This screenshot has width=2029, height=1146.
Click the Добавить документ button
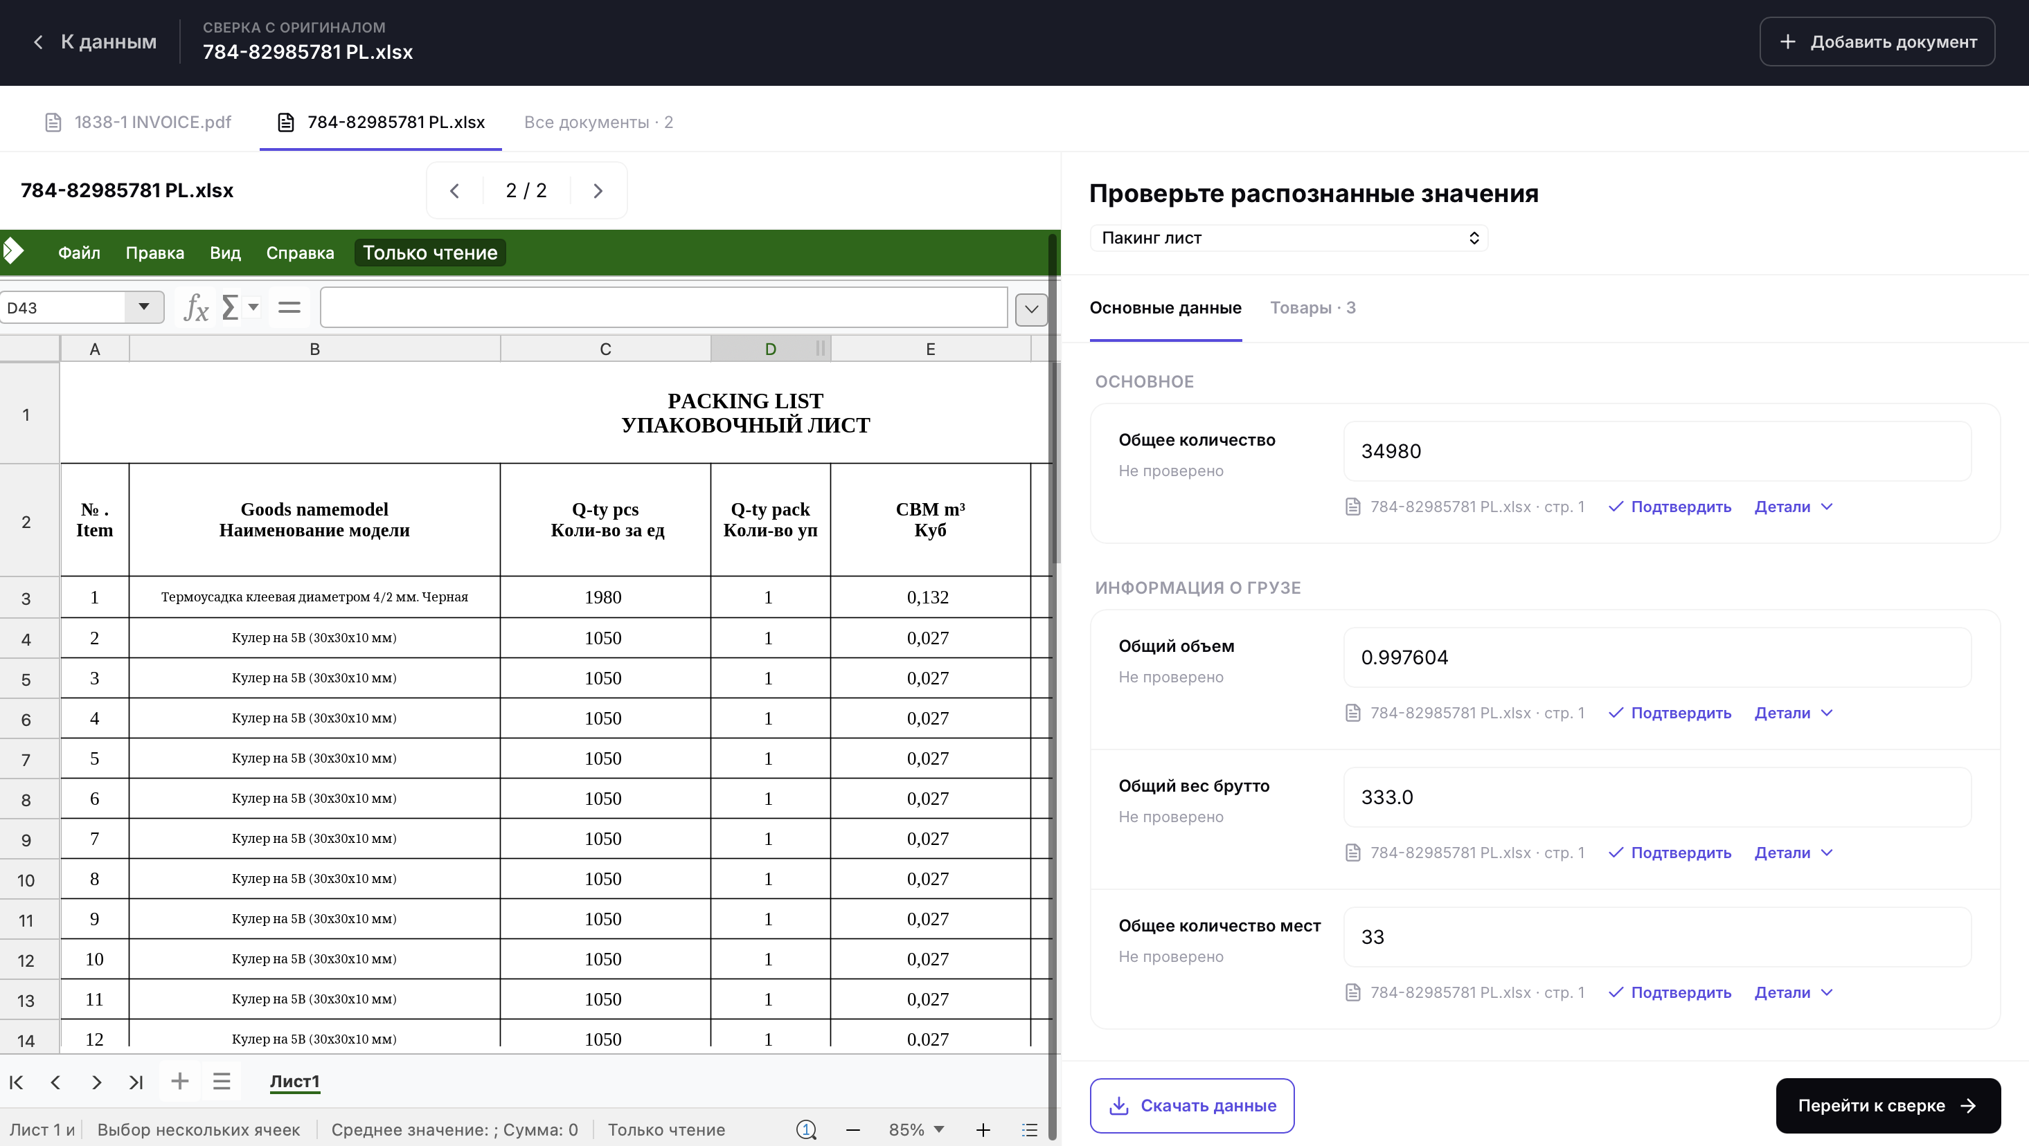point(1877,42)
